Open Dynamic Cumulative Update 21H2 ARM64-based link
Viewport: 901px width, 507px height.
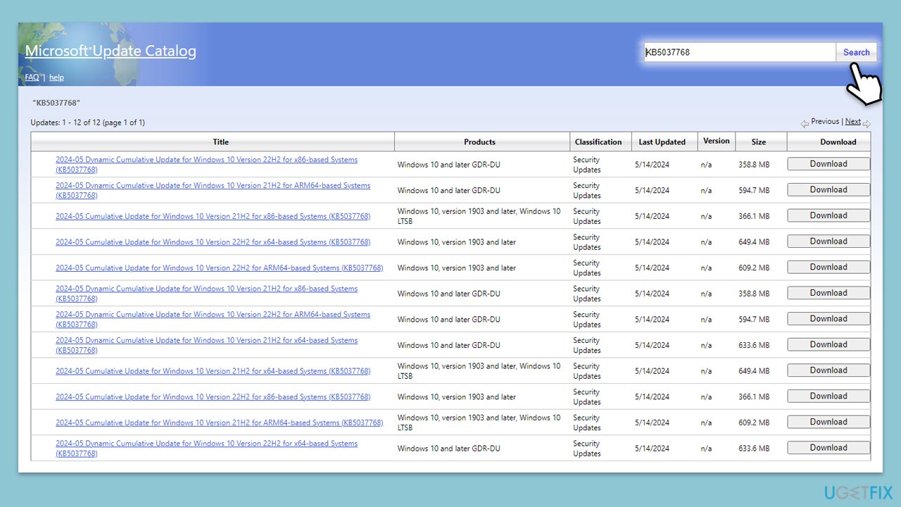click(213, 190)
